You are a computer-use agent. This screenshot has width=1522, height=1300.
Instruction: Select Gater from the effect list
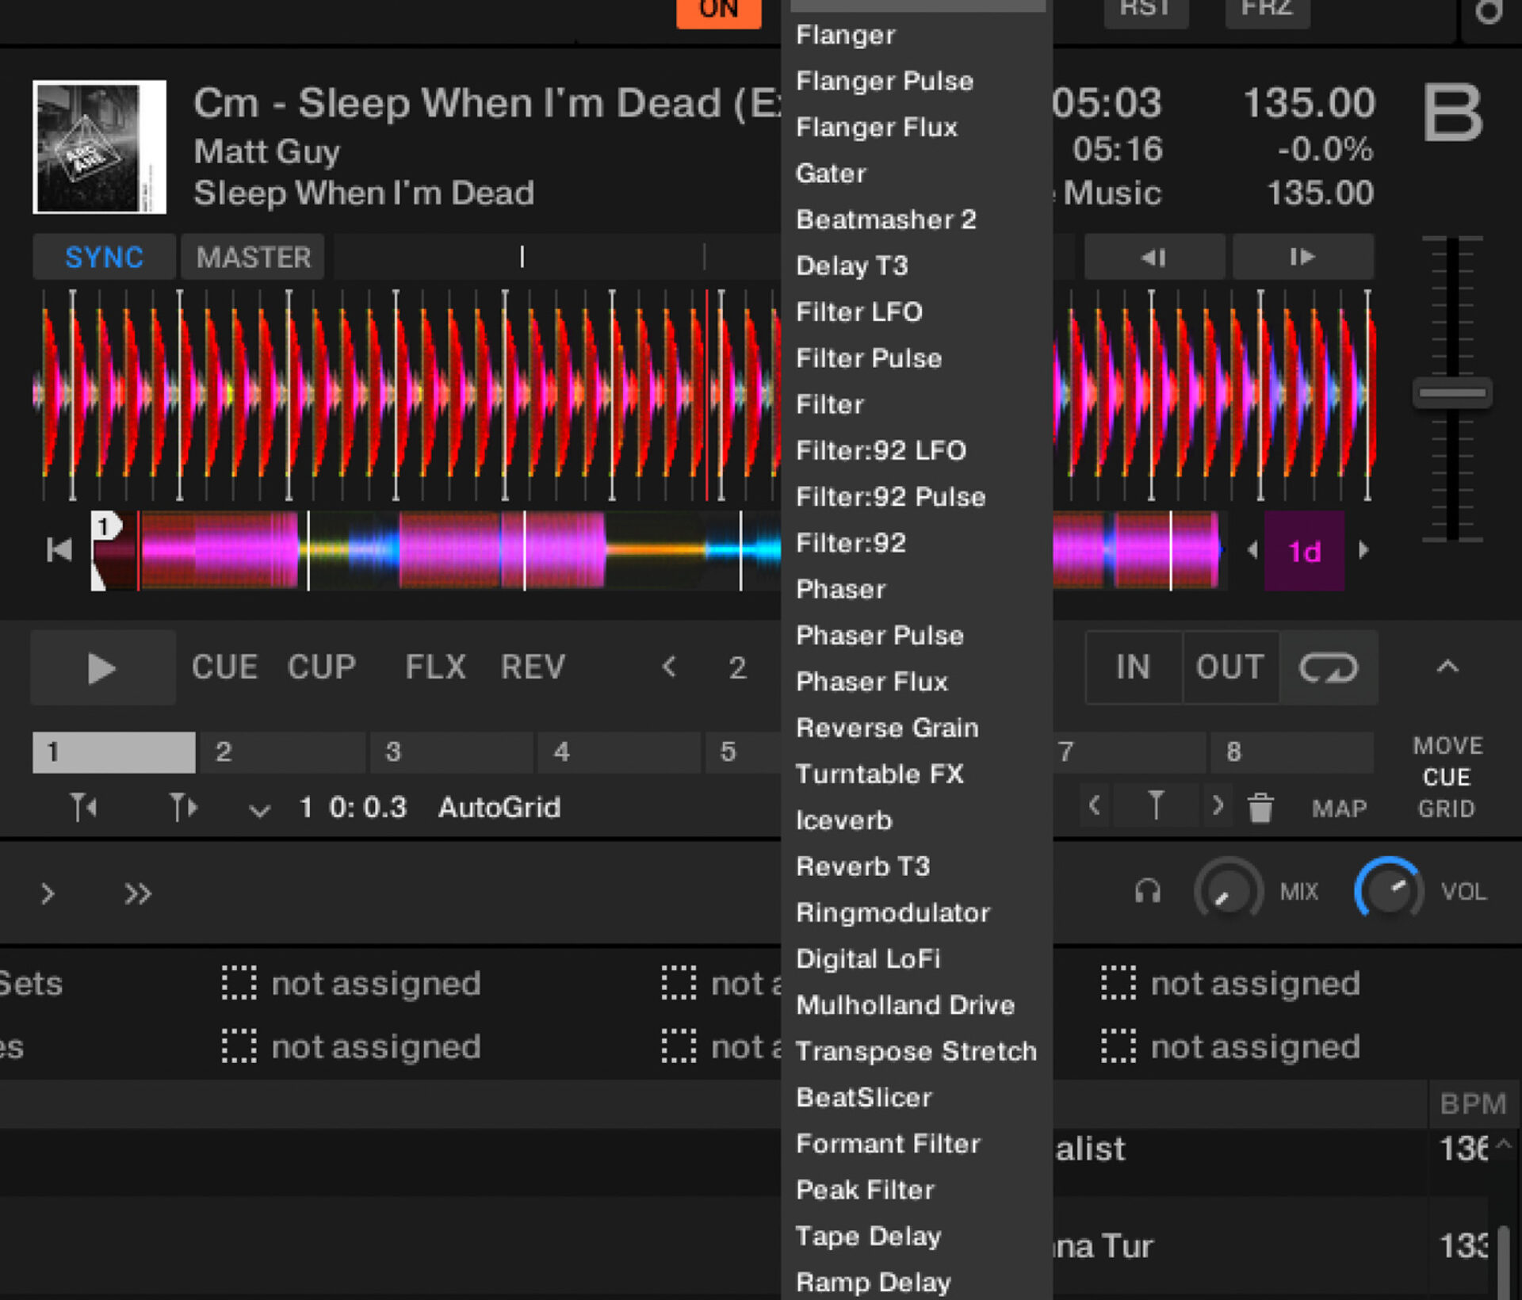831,174
